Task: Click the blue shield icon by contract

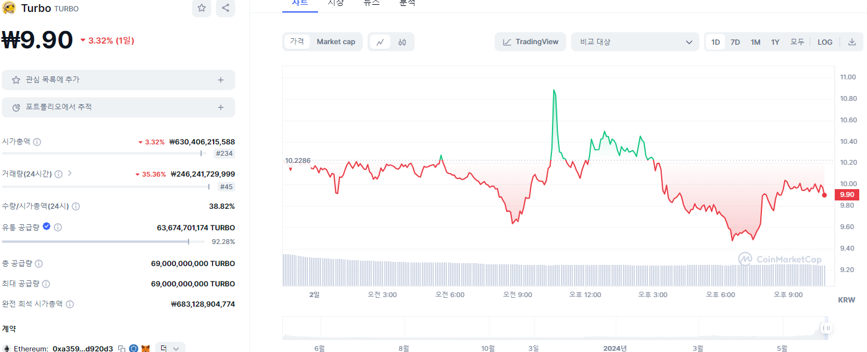Action: coord(134,348)
